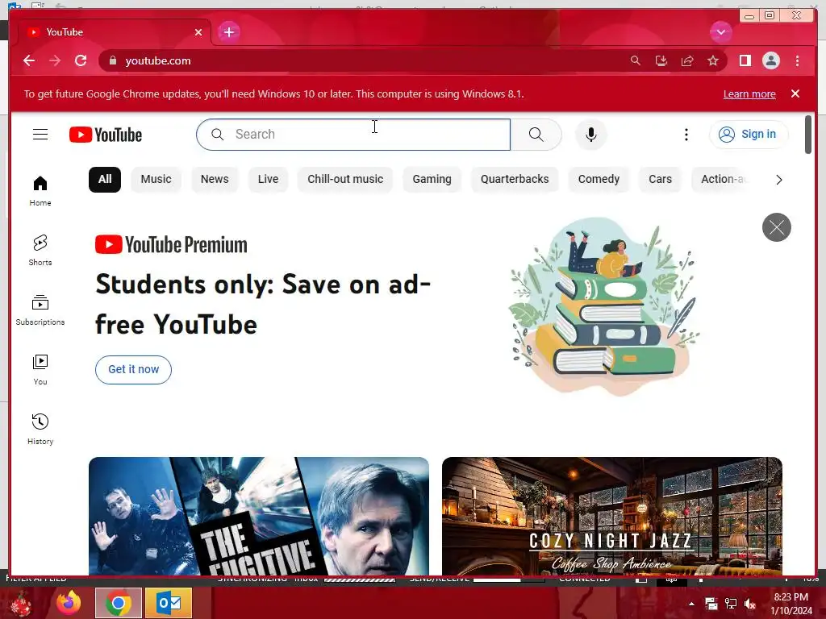Click the lock icon in address bar
Screen dimensions: 826x619
pos(112,60)
